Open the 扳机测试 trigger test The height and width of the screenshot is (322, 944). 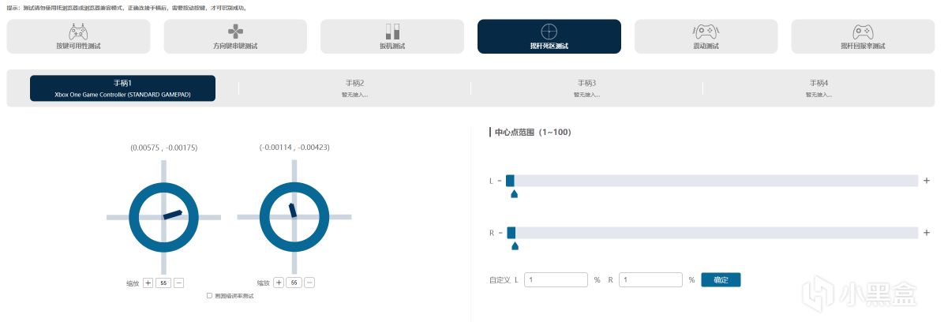click(x=392, y=36)
